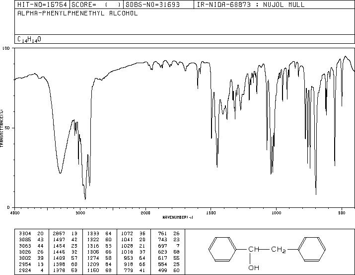Click the 500 x-axis tick label

point(342,213)
